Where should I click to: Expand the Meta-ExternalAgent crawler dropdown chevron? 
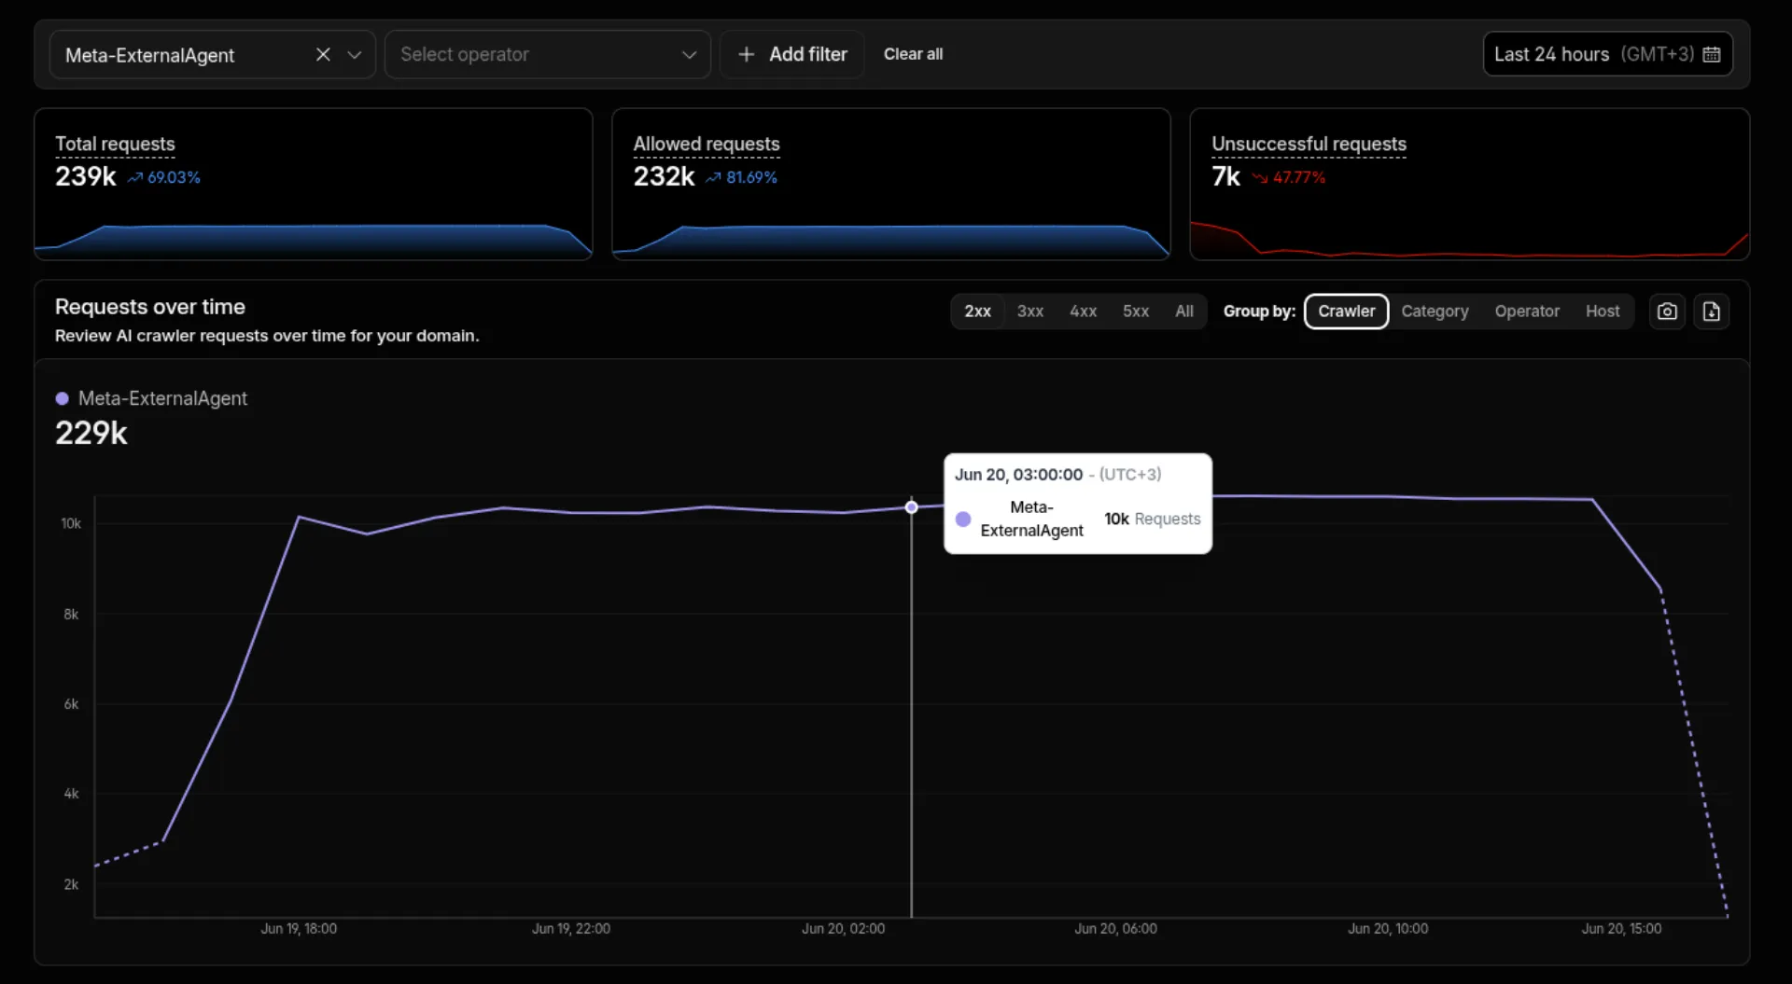click(x=355, y=55)
